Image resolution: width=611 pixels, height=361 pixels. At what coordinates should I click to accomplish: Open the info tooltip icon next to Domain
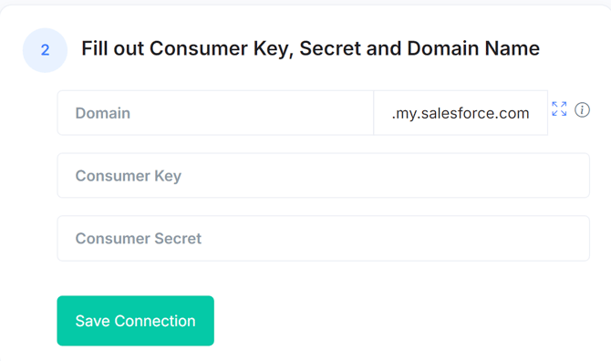(x=582, y=109)
